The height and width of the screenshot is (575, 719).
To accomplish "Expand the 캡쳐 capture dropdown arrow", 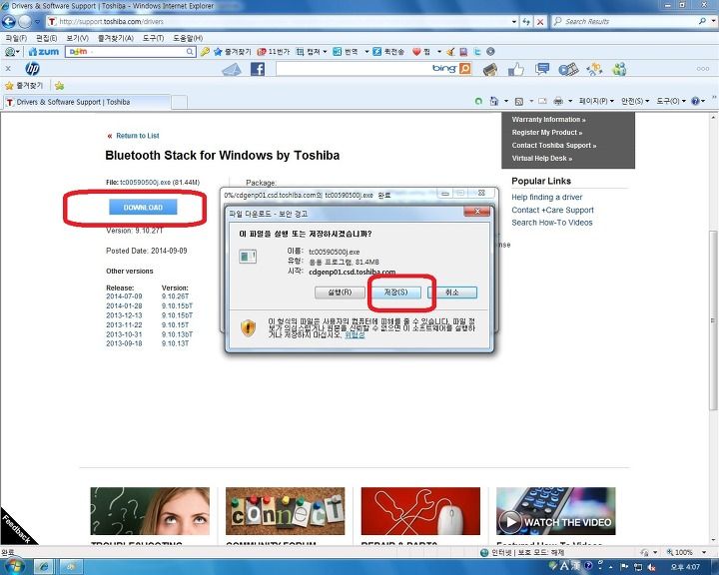I will (x=325, y=52).
